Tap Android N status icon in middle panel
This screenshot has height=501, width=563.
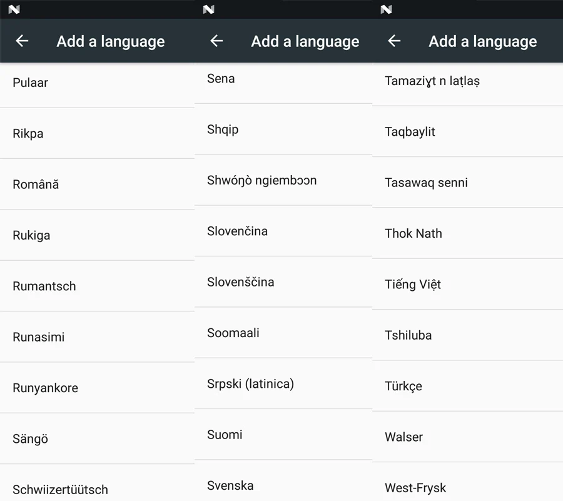tap(208, 9)
